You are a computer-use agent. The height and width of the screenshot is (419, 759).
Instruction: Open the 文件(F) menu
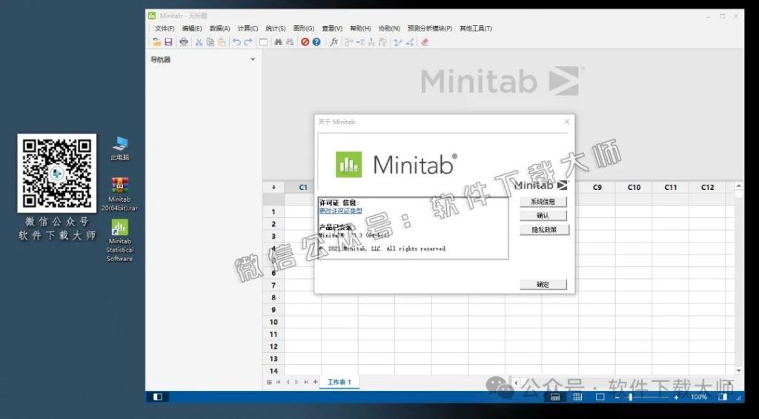[165, 29]
